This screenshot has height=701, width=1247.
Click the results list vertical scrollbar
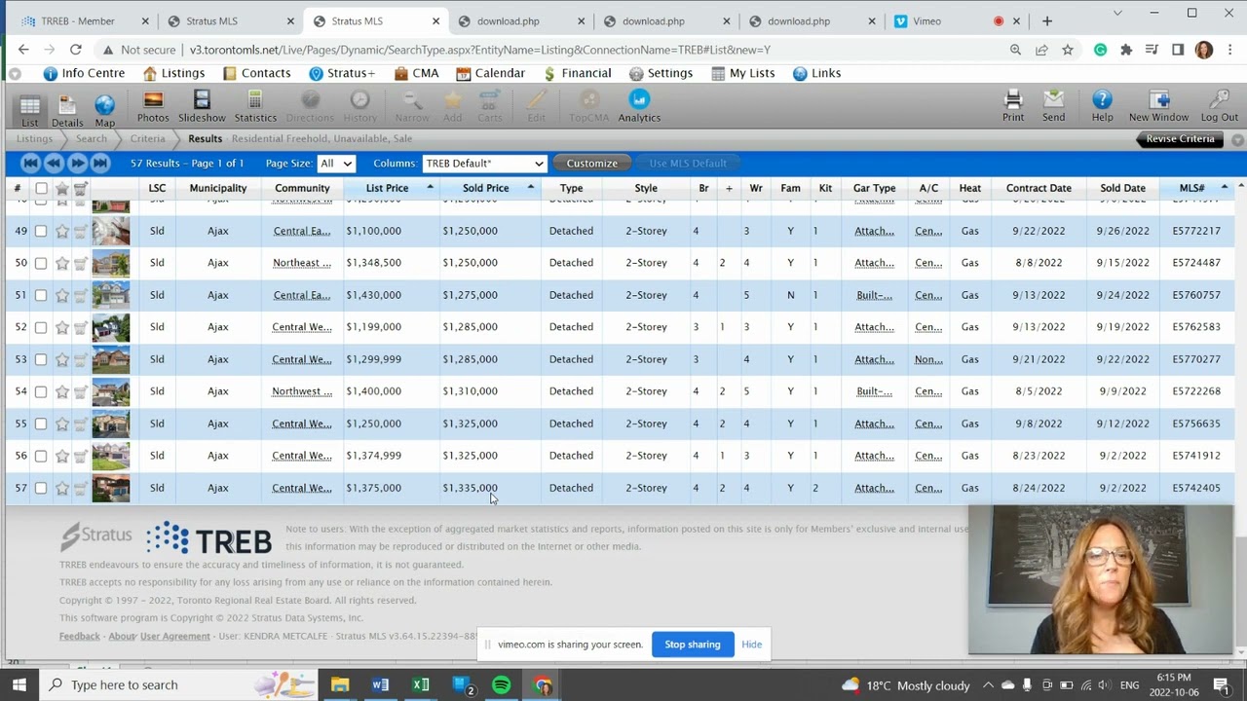point(1239,419)
